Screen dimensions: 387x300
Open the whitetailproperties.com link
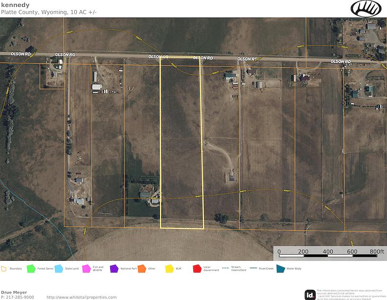pyautogui.click(x=81, y=297)
